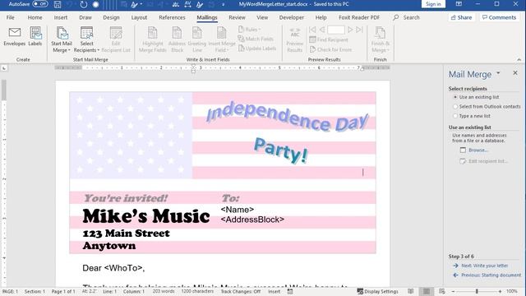Toggle Preview Results
526x296 pixels.
(x=294, y=39)
